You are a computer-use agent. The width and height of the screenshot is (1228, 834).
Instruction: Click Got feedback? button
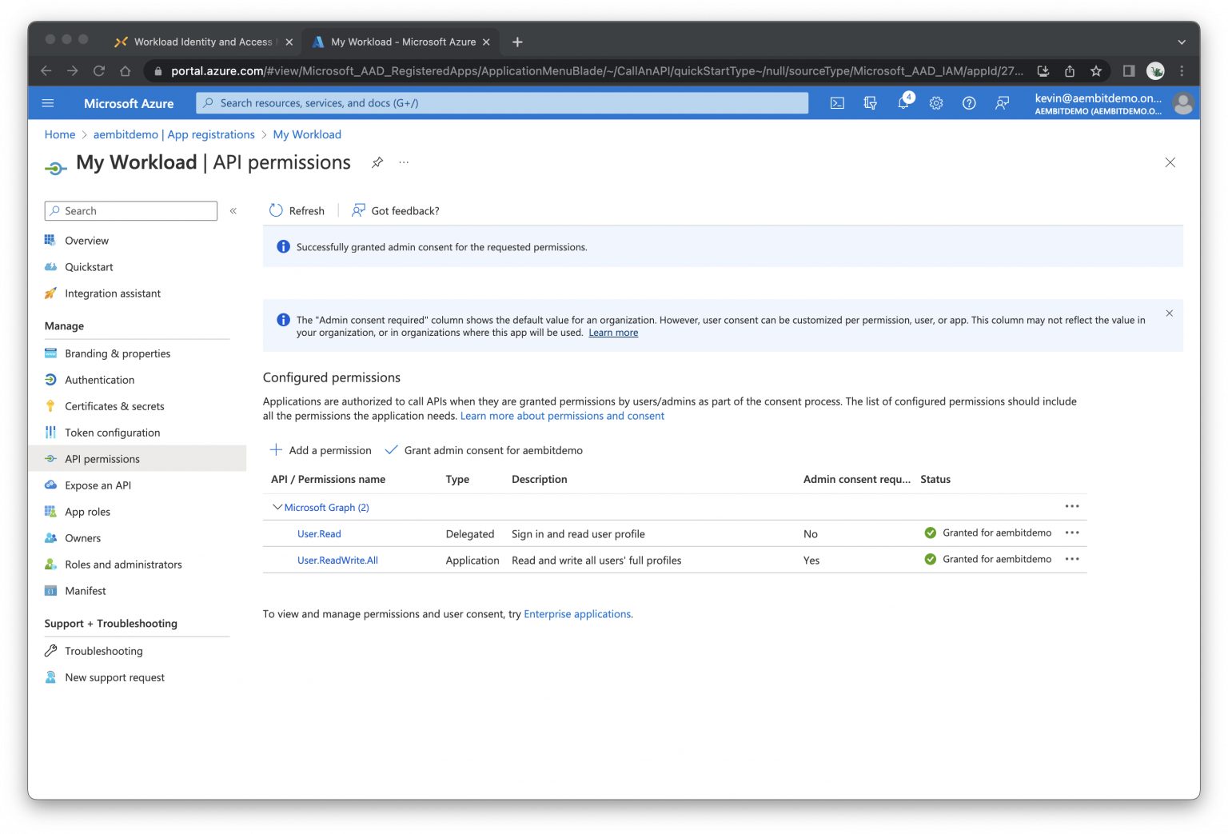[396, 211]
